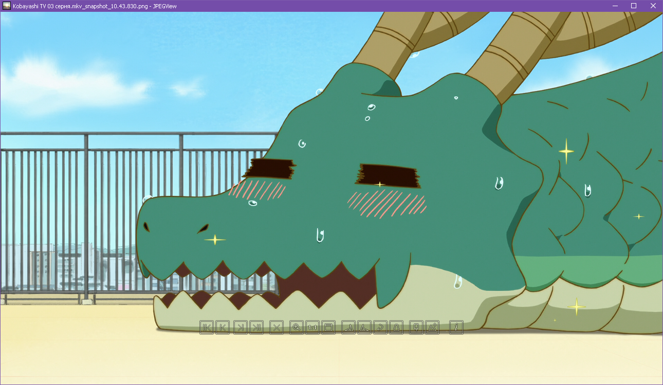The image size is (663, 385).
Task: Toggle landscape picture enhancement mode
Action: 433,327
